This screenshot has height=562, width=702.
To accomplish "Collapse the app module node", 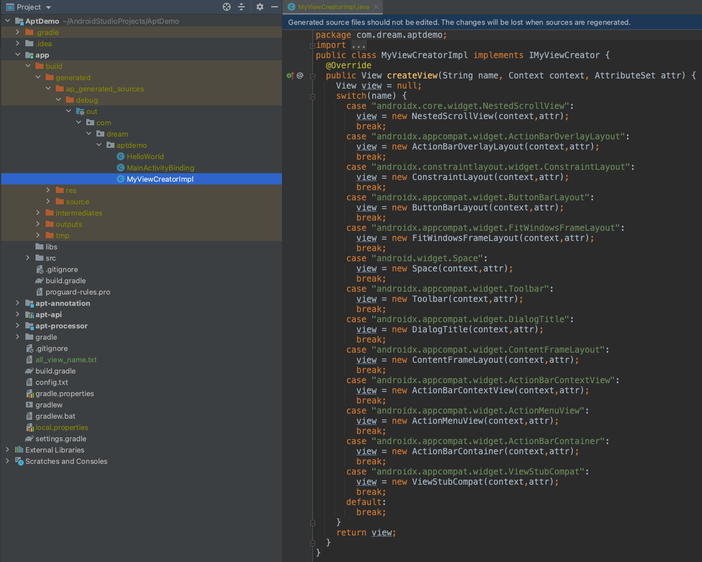I will (x=17, y=55).
